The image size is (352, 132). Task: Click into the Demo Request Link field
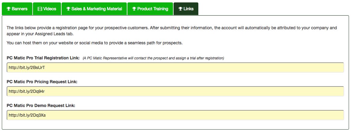pyautogui.click(x=175, y=115)
